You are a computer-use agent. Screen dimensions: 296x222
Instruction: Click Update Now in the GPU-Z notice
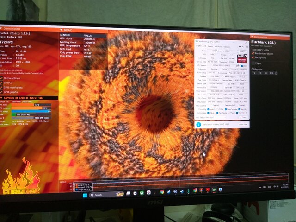(243, 124)
